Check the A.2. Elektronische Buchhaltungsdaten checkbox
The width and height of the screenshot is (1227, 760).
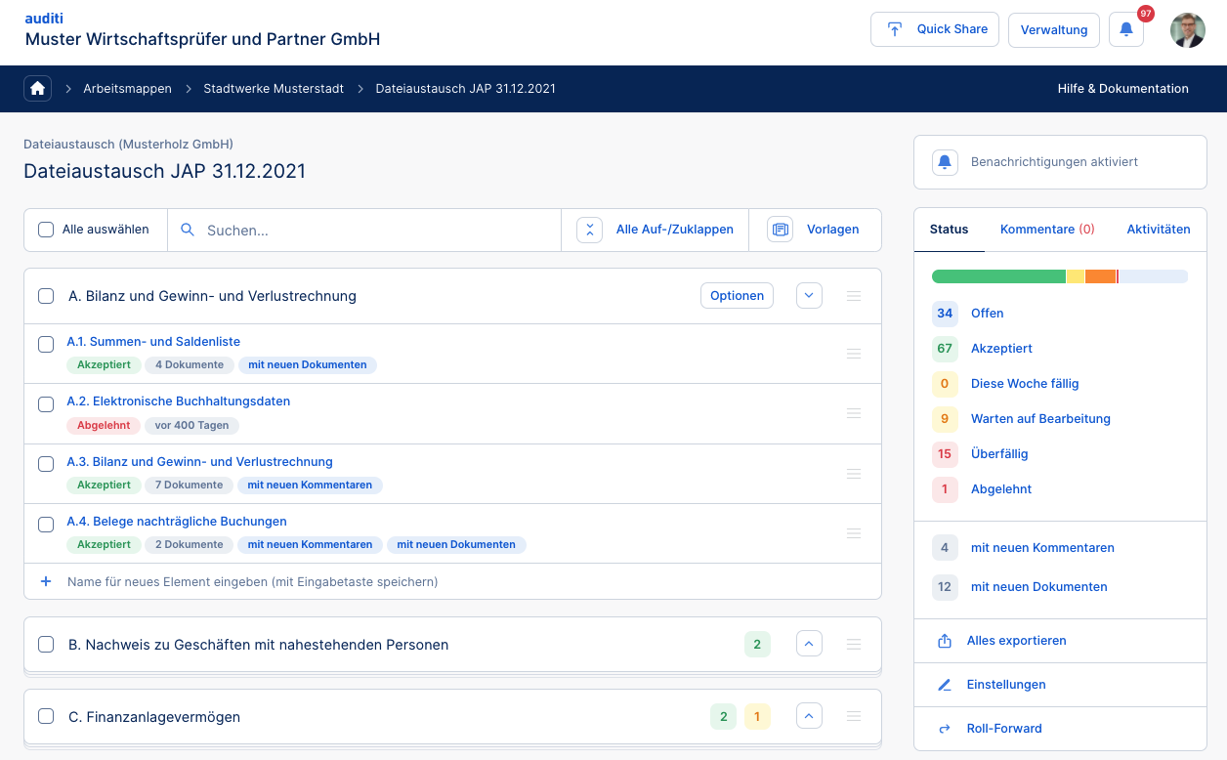pos(46,404)
